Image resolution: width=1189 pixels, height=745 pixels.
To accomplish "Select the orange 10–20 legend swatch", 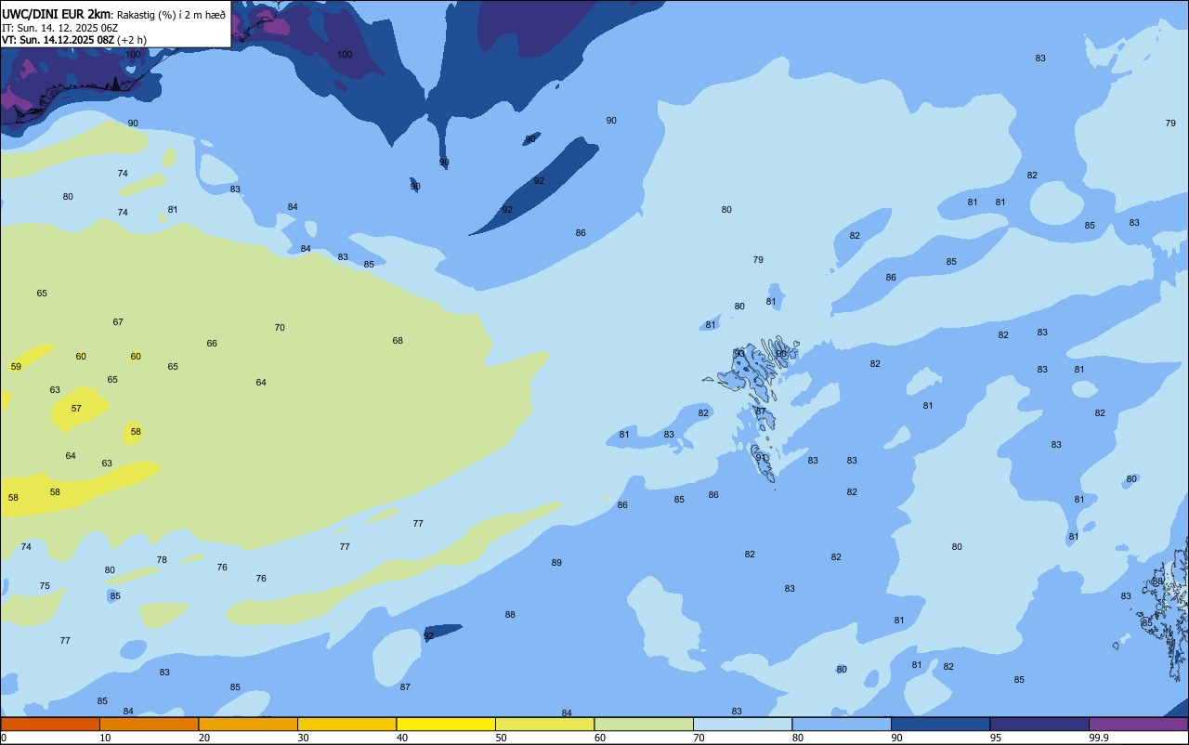I will point(149,724).
